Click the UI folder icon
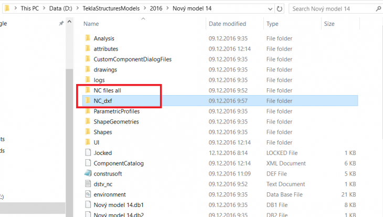 pyautogui.click(x=88, y=142)
